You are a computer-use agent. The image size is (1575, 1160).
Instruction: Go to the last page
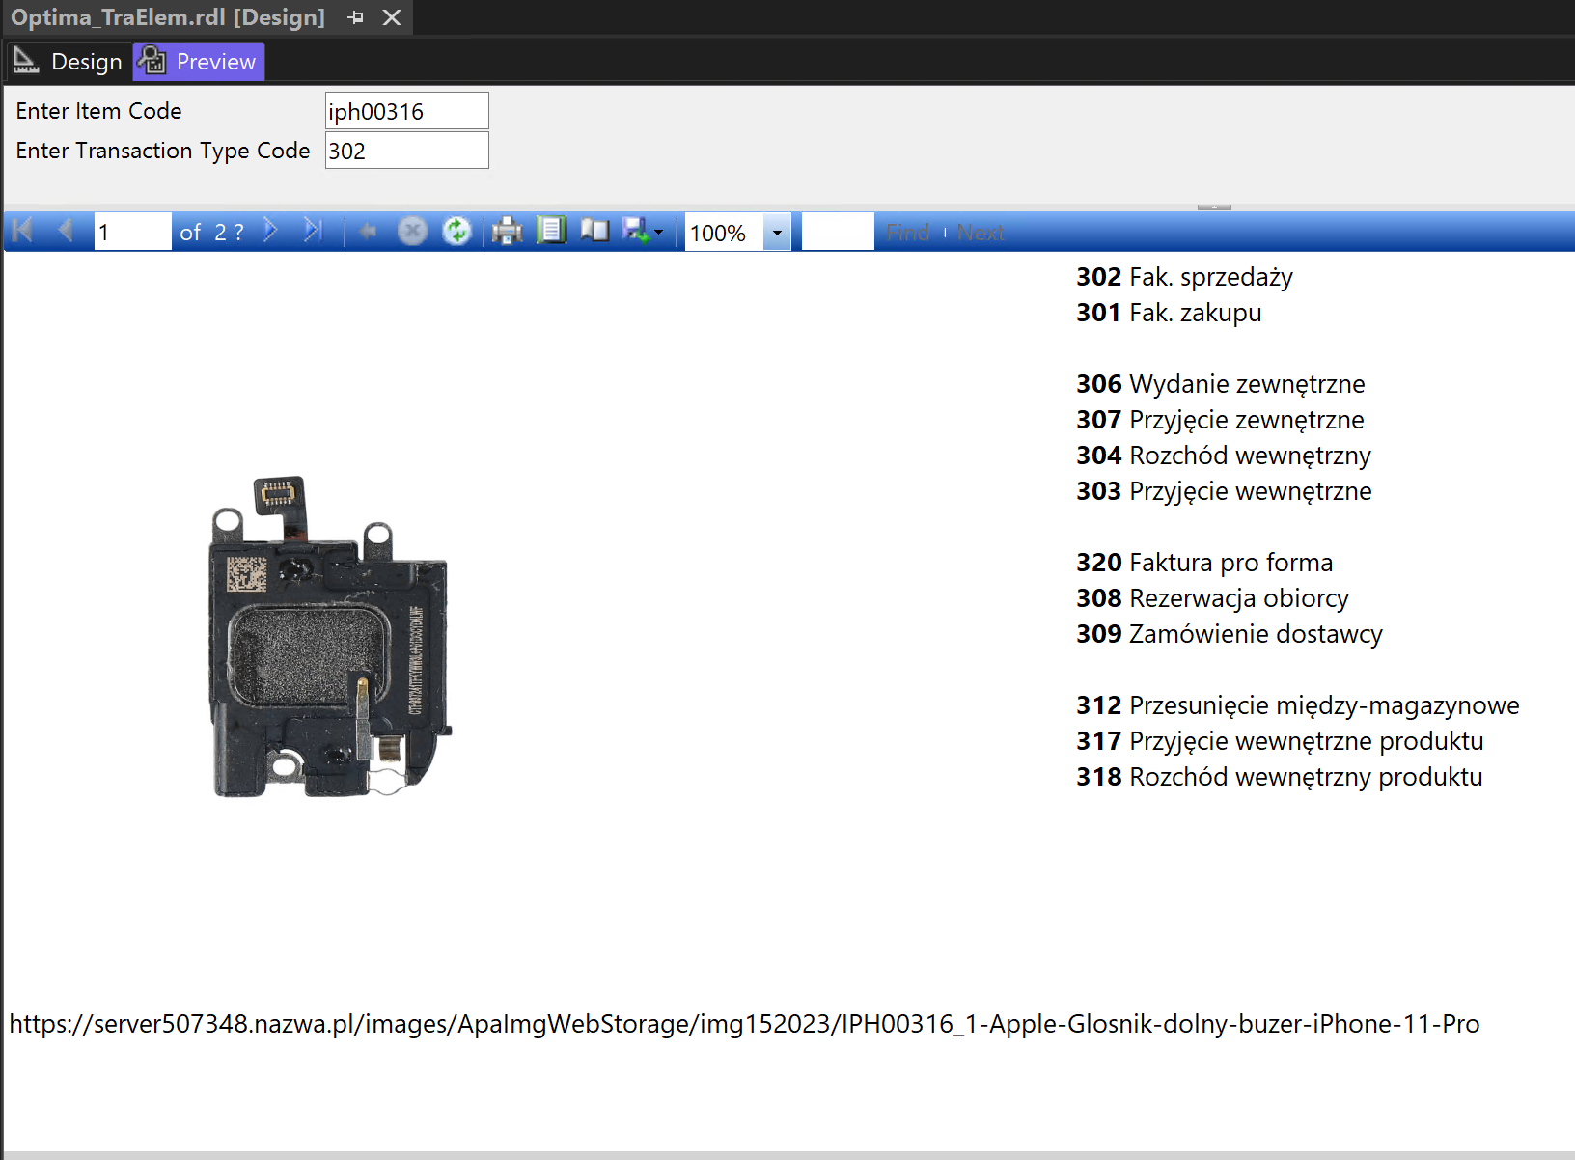(x=312, y=231)
